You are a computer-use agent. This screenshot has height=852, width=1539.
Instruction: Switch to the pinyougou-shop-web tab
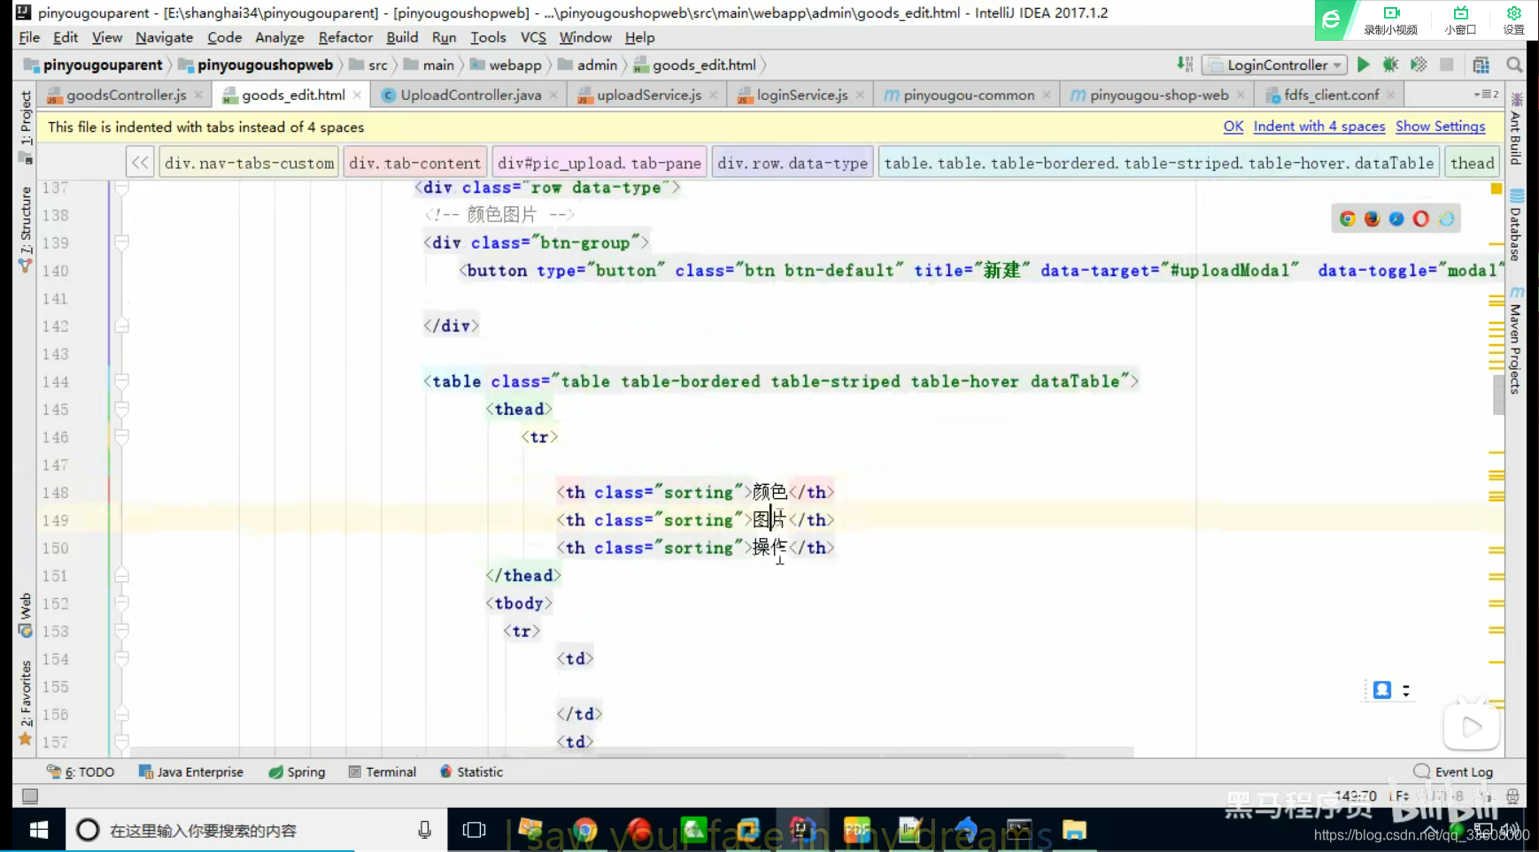pyautogui.click(x=1158, y=95)
